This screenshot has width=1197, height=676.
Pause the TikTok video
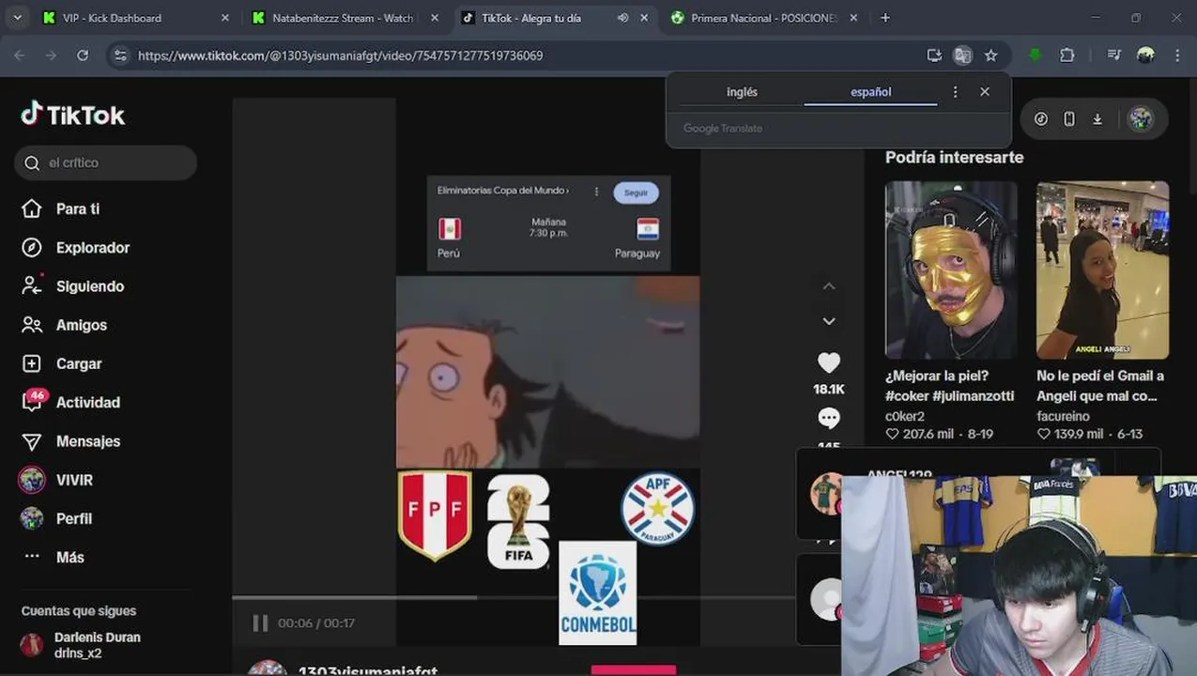click(x=260, y=622)
